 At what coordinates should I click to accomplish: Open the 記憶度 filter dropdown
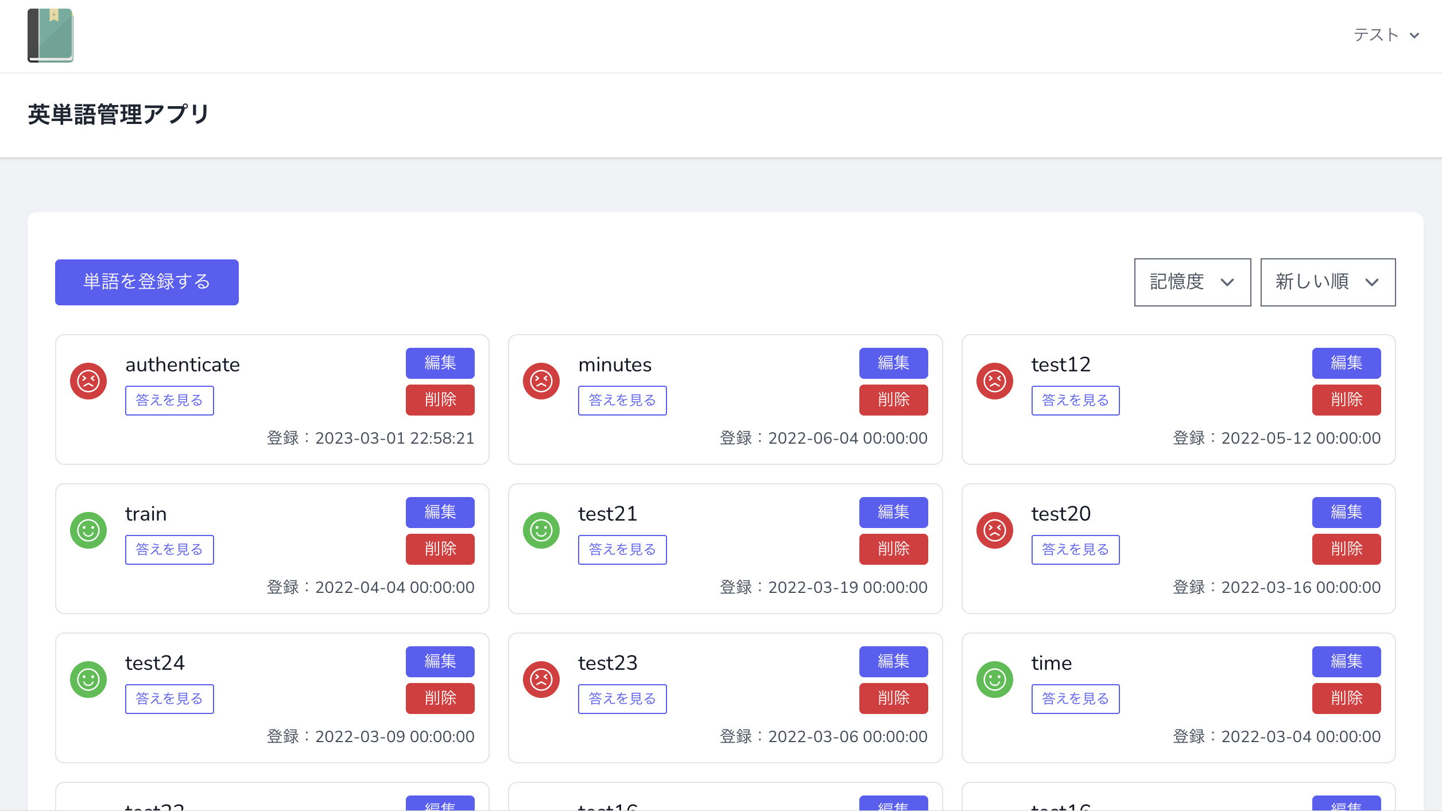pyautogui.click(x=1192, y=282)
